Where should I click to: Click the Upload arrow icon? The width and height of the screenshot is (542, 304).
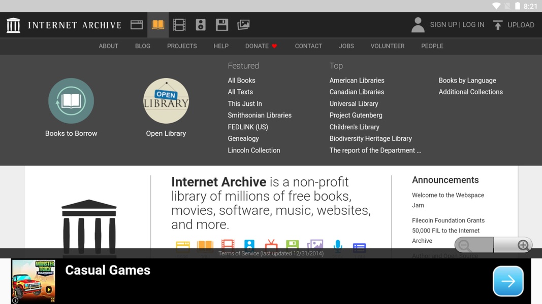tap(498, 25)
